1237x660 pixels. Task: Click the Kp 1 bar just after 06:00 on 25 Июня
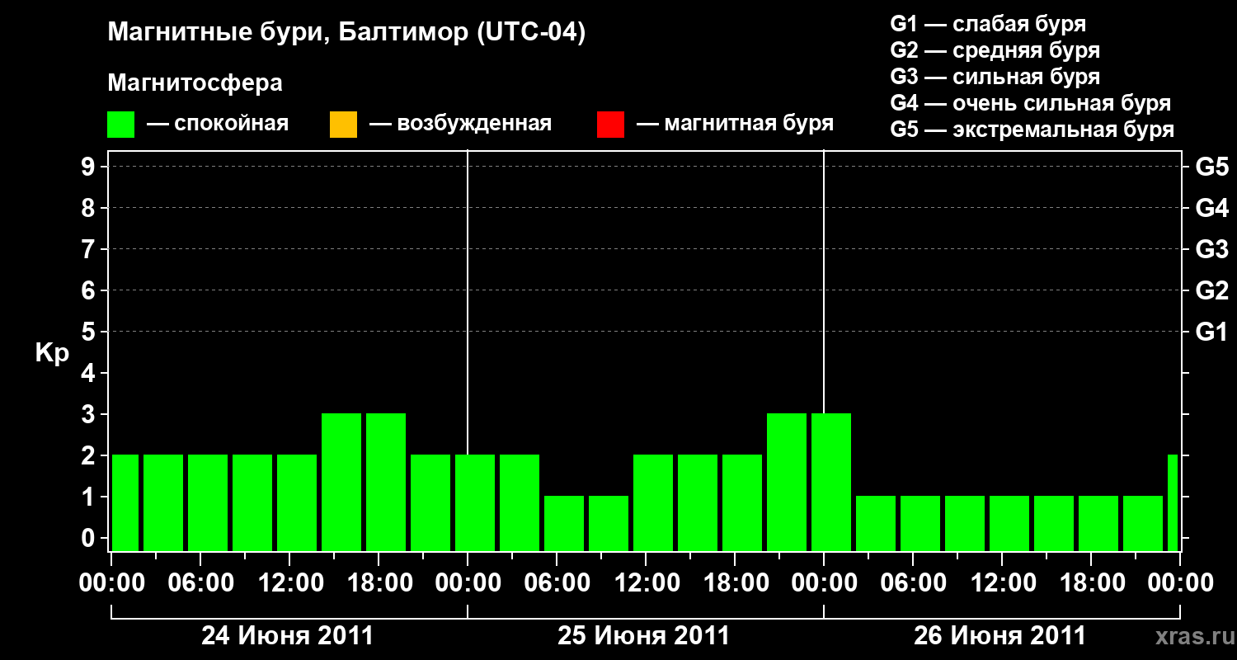tap(564, 523)
